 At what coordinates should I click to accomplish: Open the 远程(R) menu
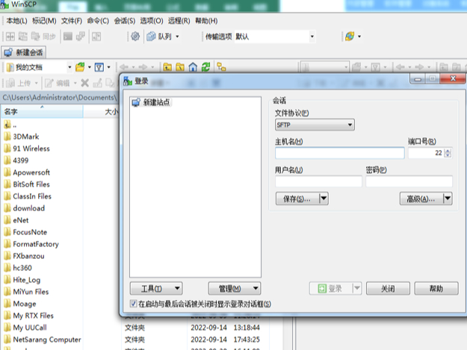click(x=179, y=21)
